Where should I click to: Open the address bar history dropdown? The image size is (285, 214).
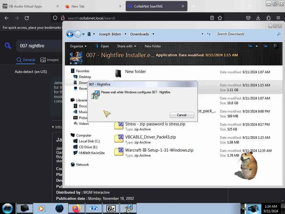pyautogui.click(x=202, y=34)
